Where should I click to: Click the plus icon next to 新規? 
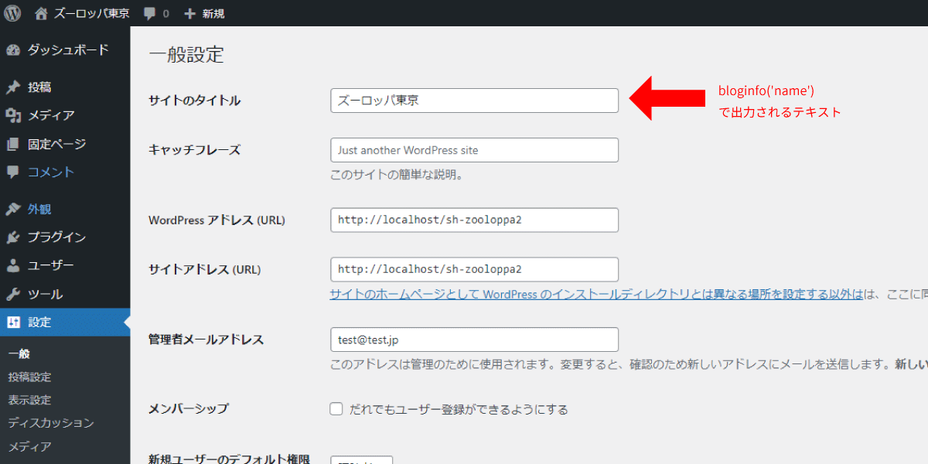tap(189, 14)
